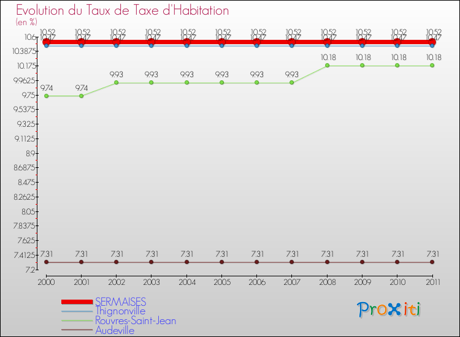Click the Audeville data point for 2000 (7.31)
Screen dimensions: 460x337
tap(47, 262)
